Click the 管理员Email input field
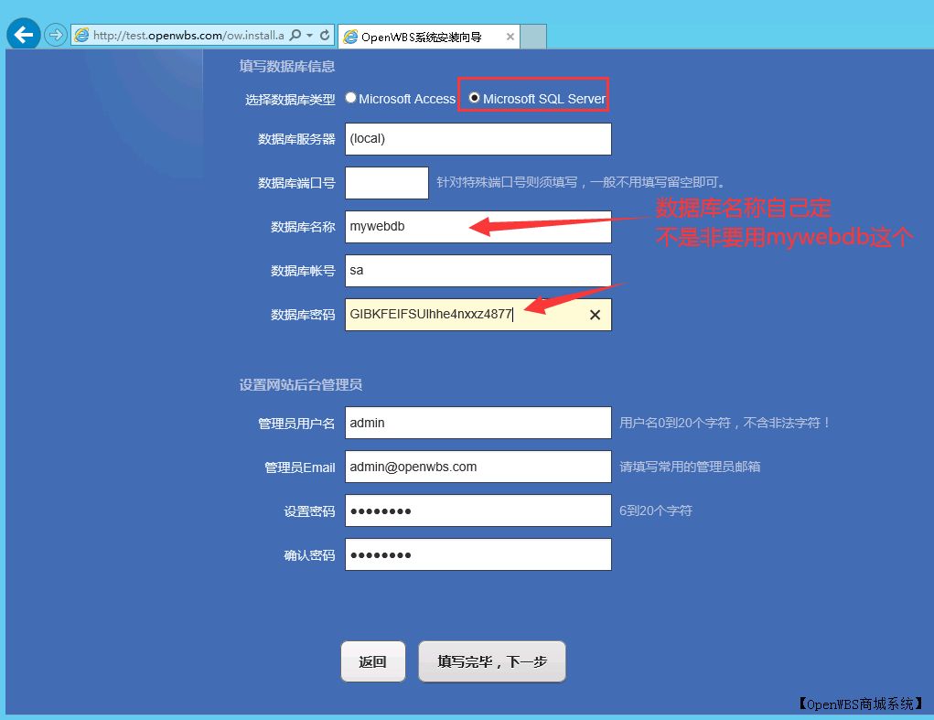This screenshot has height=720, width=934. click(478, 467)
